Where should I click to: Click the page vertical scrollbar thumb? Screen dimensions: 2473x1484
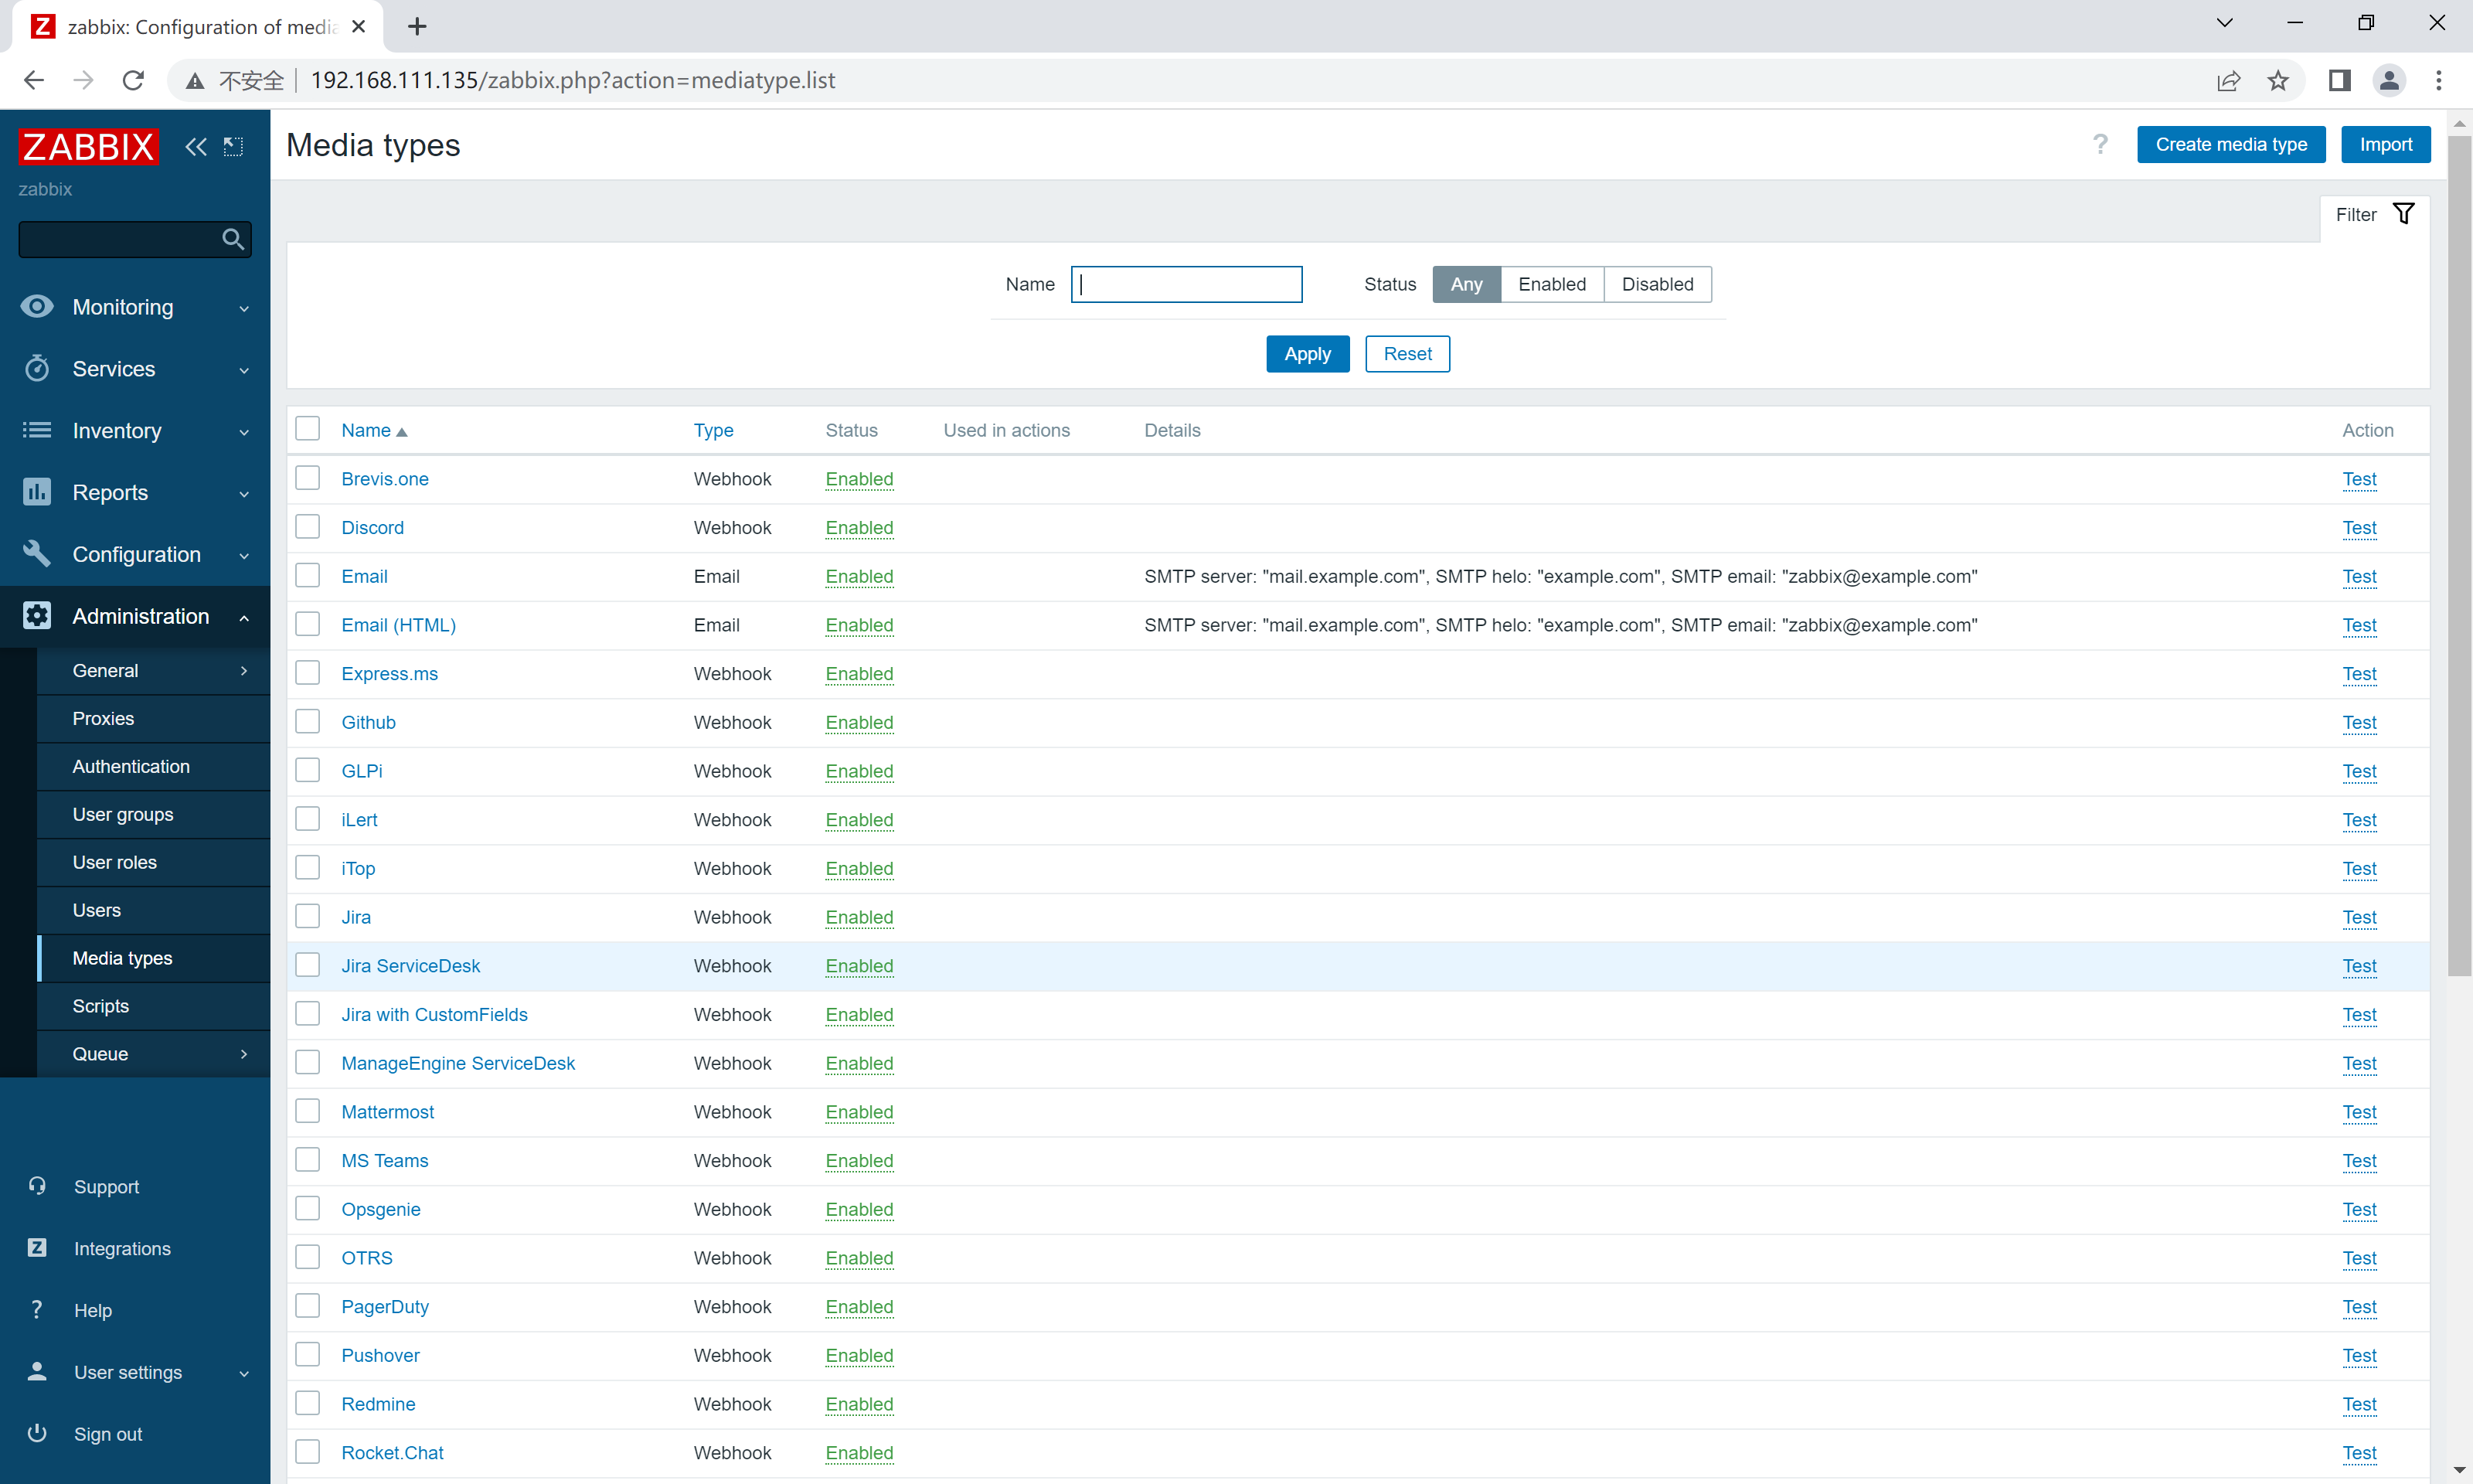2459,555
